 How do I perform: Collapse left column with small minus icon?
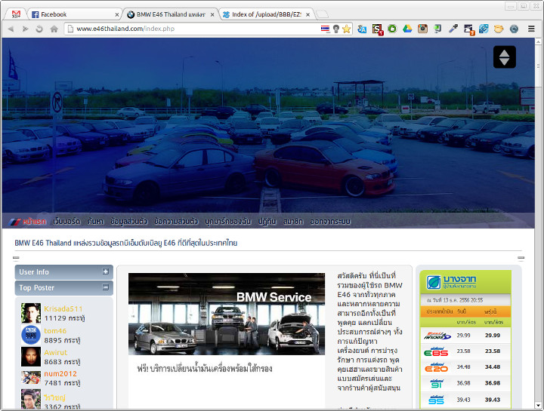tap(16, 258)
